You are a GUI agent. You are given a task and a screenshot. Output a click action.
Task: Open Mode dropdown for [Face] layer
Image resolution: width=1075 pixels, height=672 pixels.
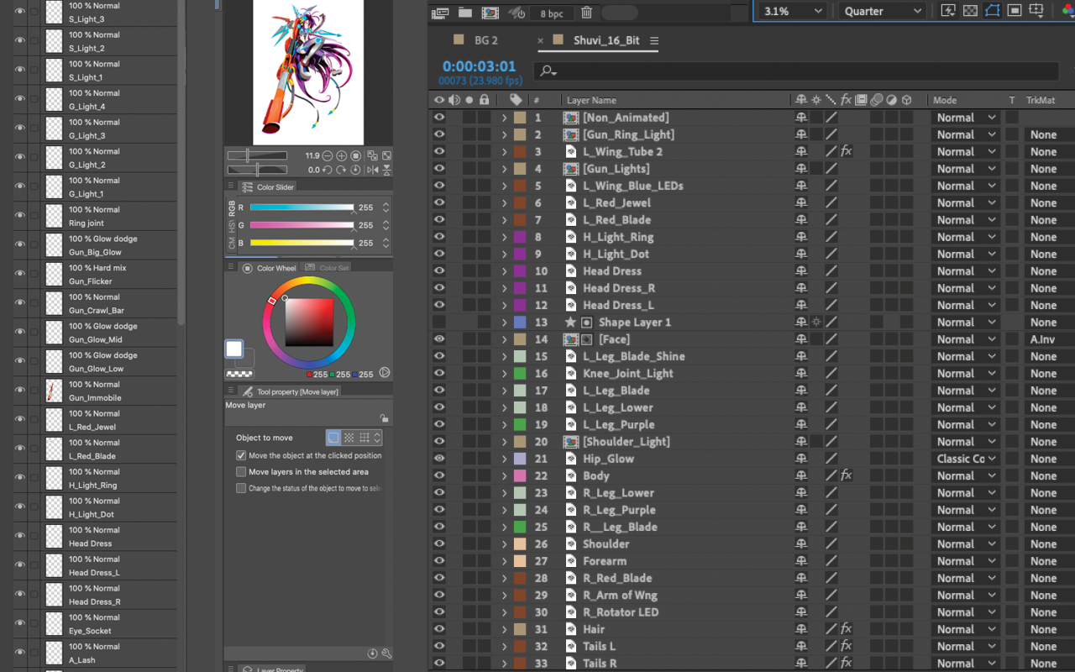pos(965,339)
